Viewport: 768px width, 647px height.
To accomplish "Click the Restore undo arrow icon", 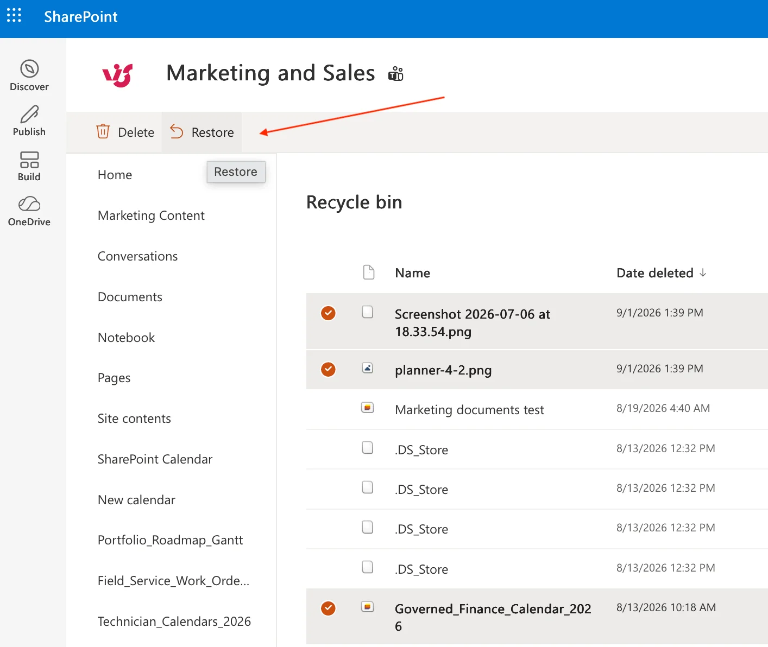I will click(x=177, y=131).
